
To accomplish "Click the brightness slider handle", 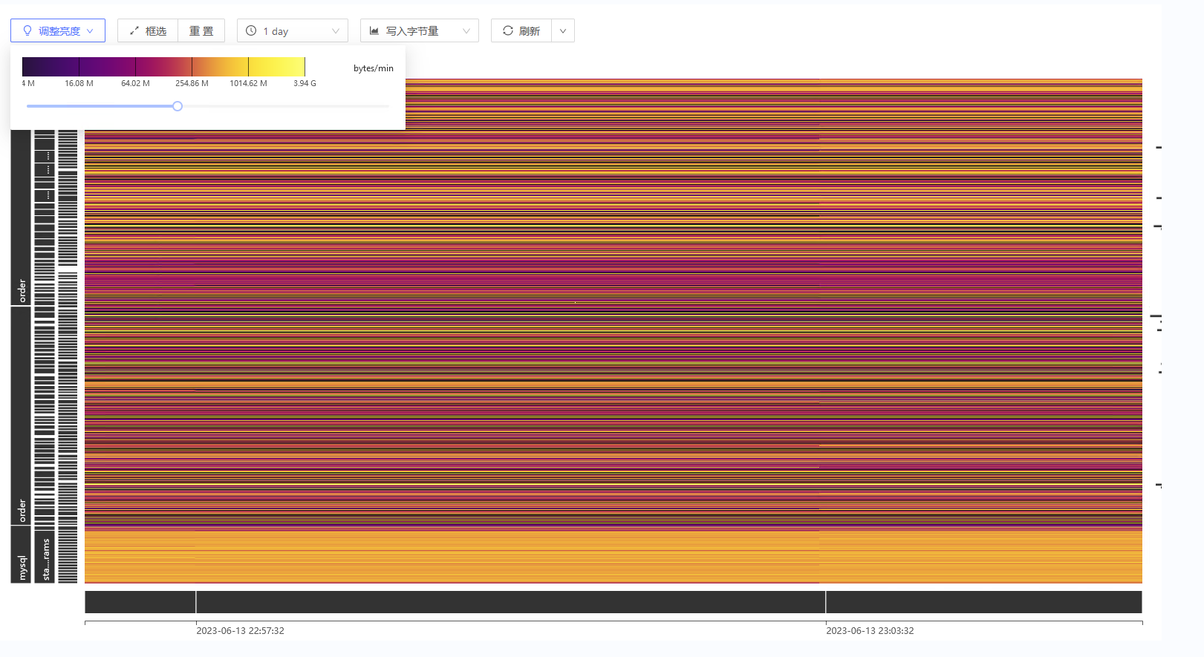I will [x=178, y=106].
